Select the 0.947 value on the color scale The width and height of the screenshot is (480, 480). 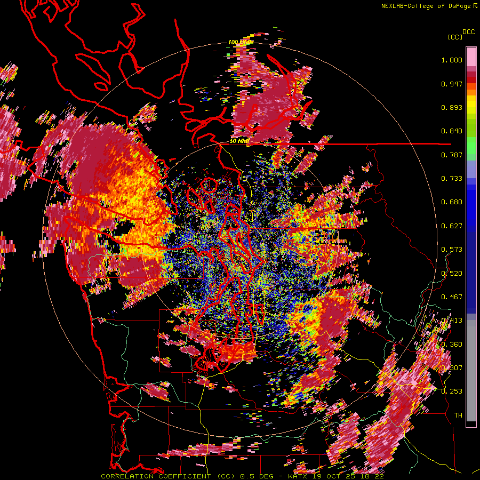pyautogui.click(x=452, y=84)
